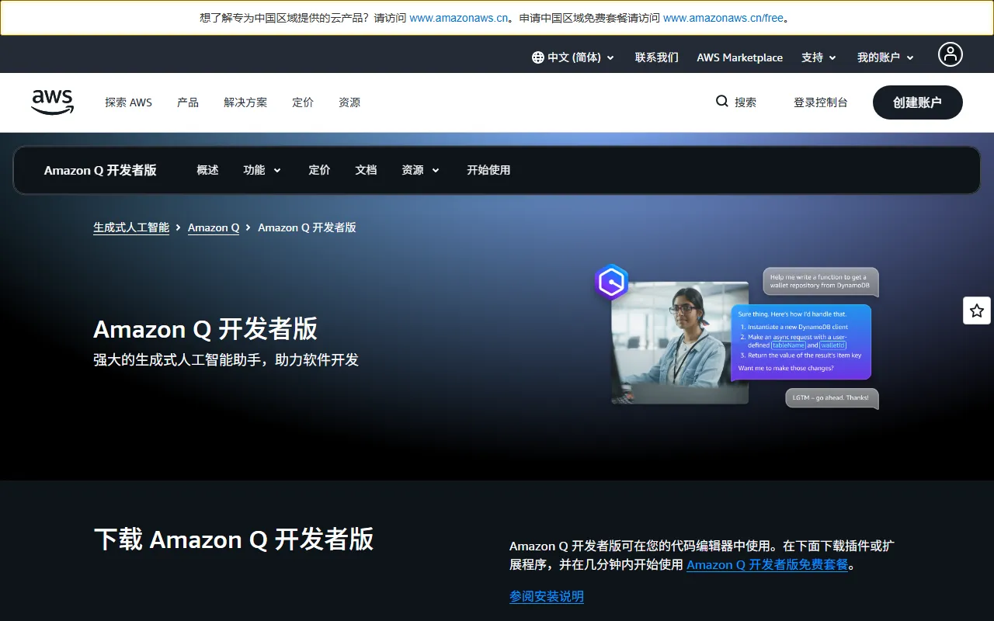The width and height of the screenshot is (994, 621).
Task: Click the 生成式人工智能 breadcrumb
Action: click(130, 227)
